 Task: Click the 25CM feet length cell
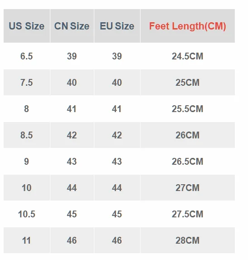(188, 83)
